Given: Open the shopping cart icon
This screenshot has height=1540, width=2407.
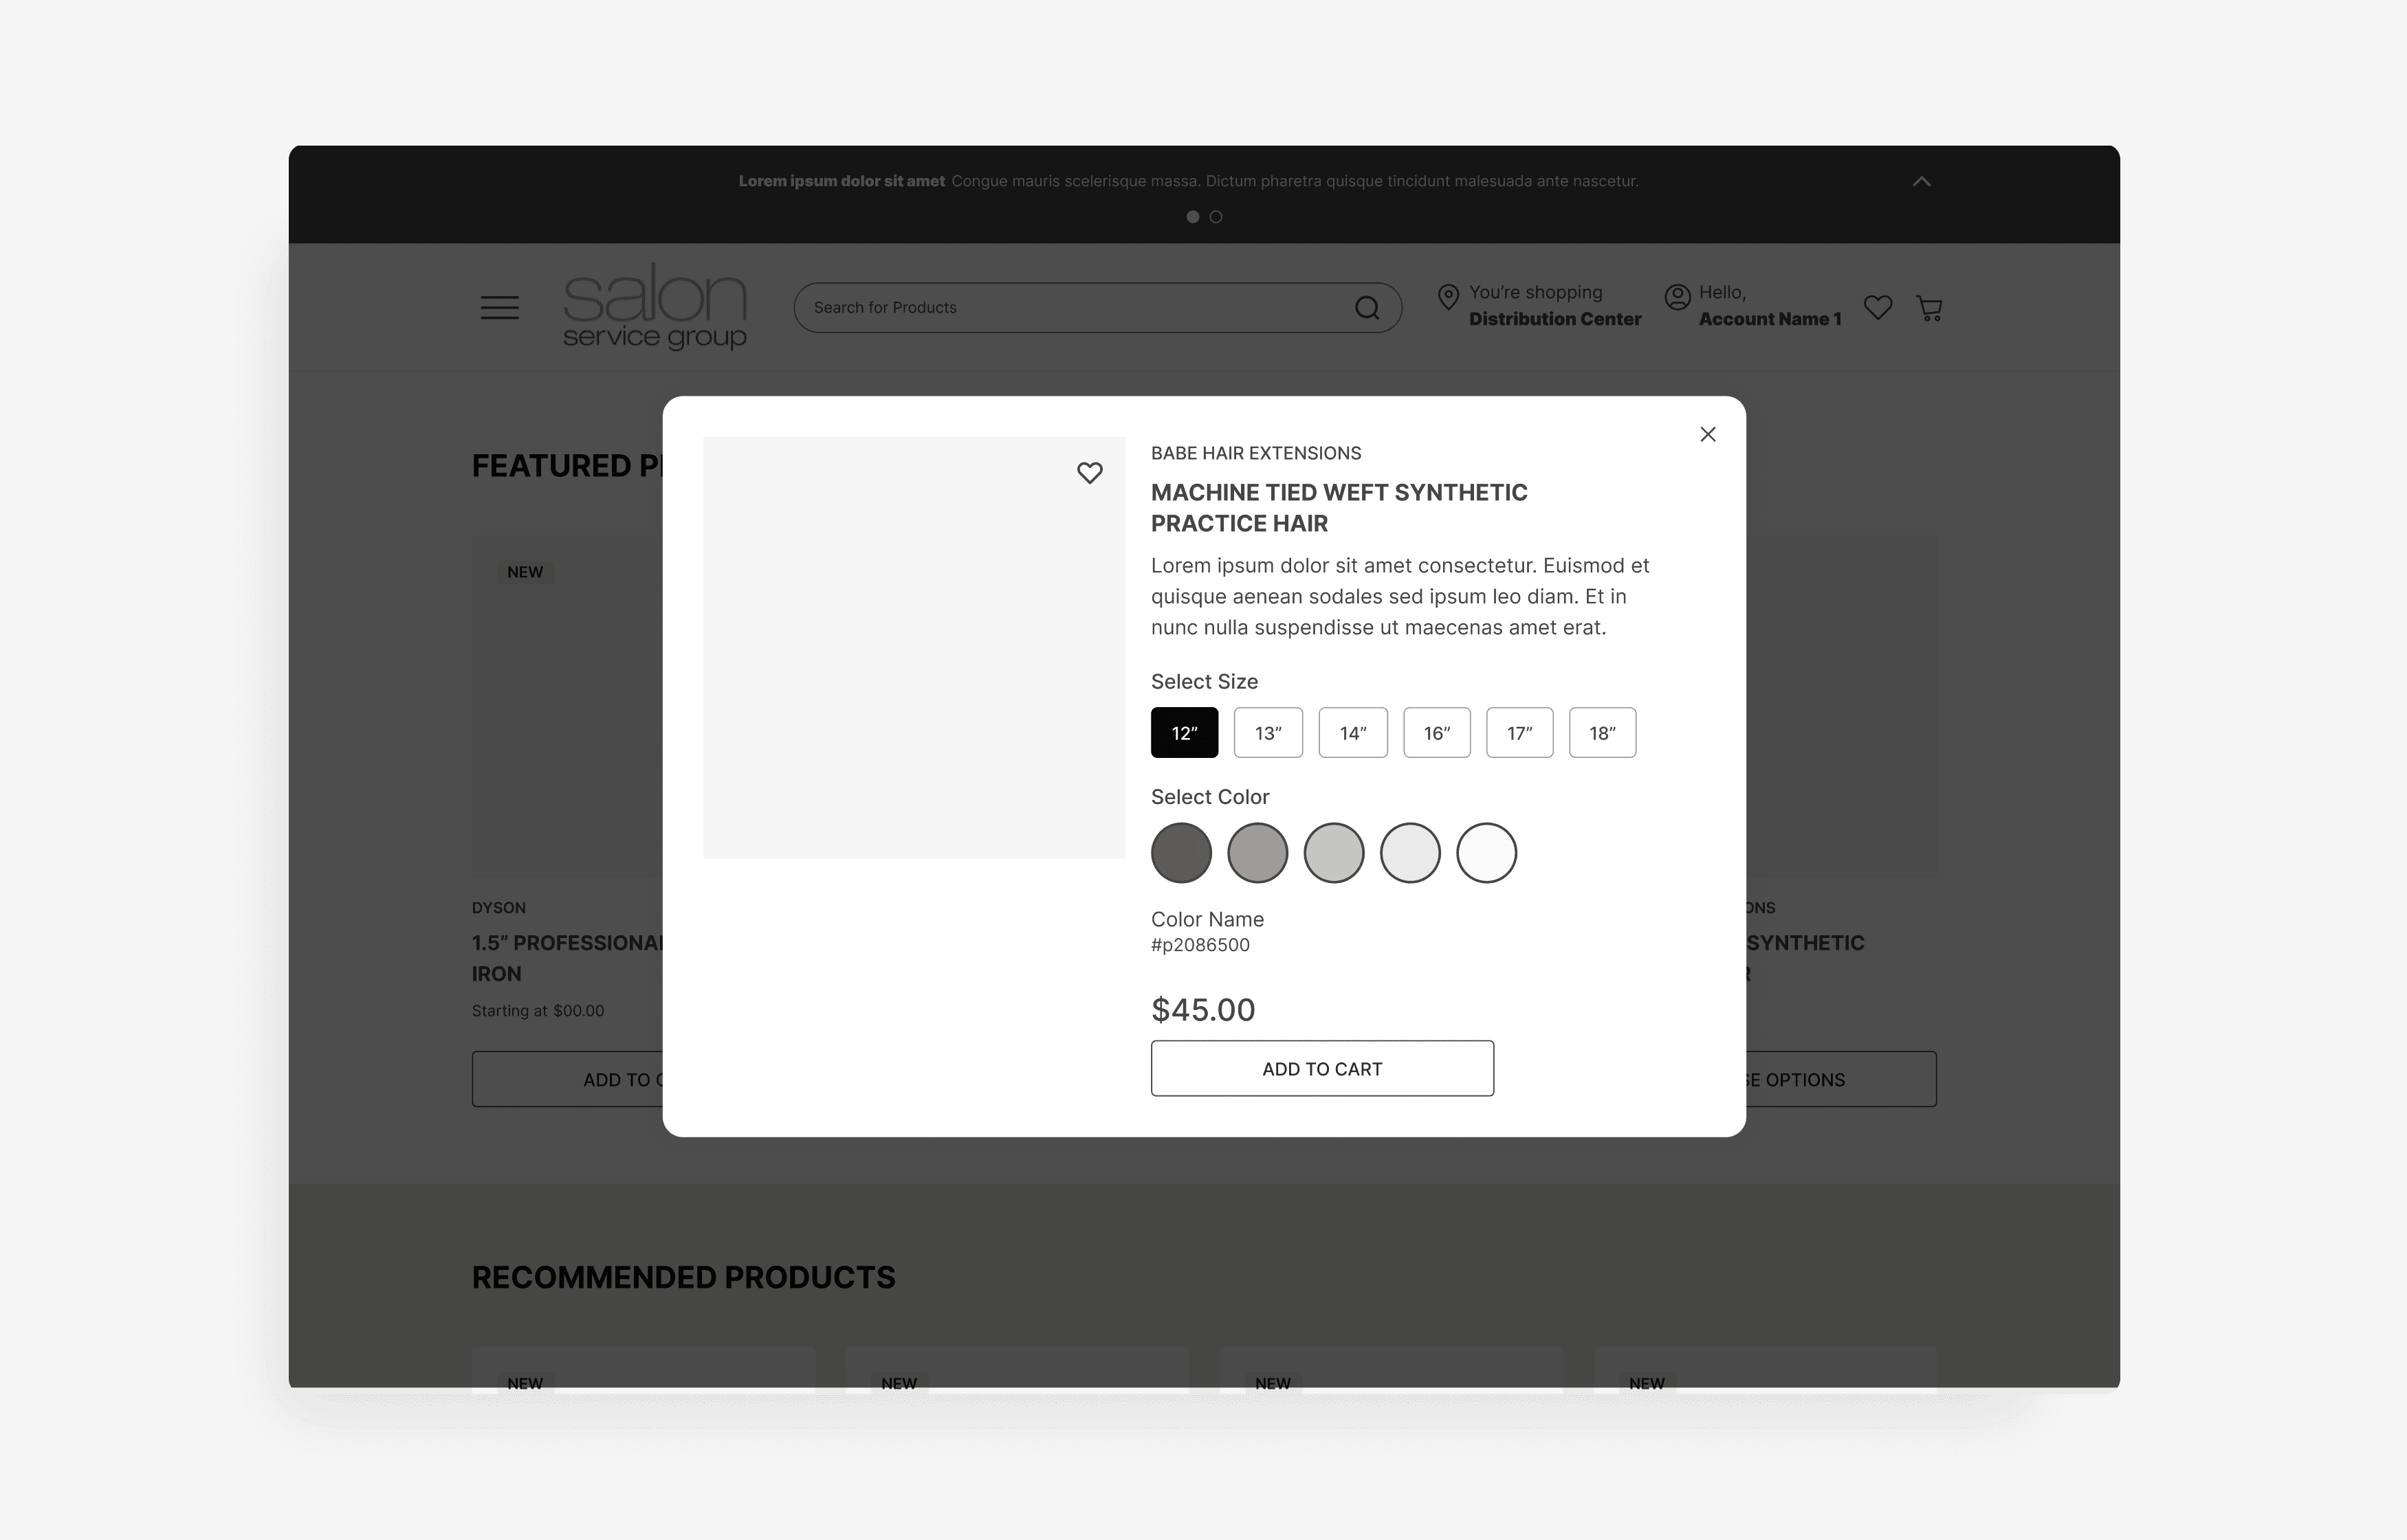Looking at the screenshot, I should click(1930, 308).
